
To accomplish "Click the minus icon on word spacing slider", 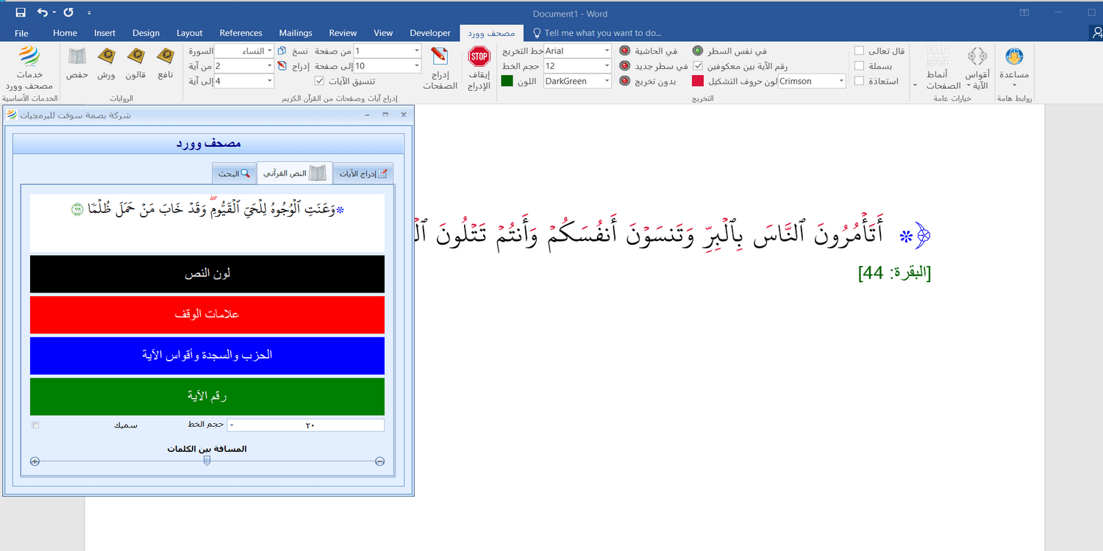I will pos(379,461).
